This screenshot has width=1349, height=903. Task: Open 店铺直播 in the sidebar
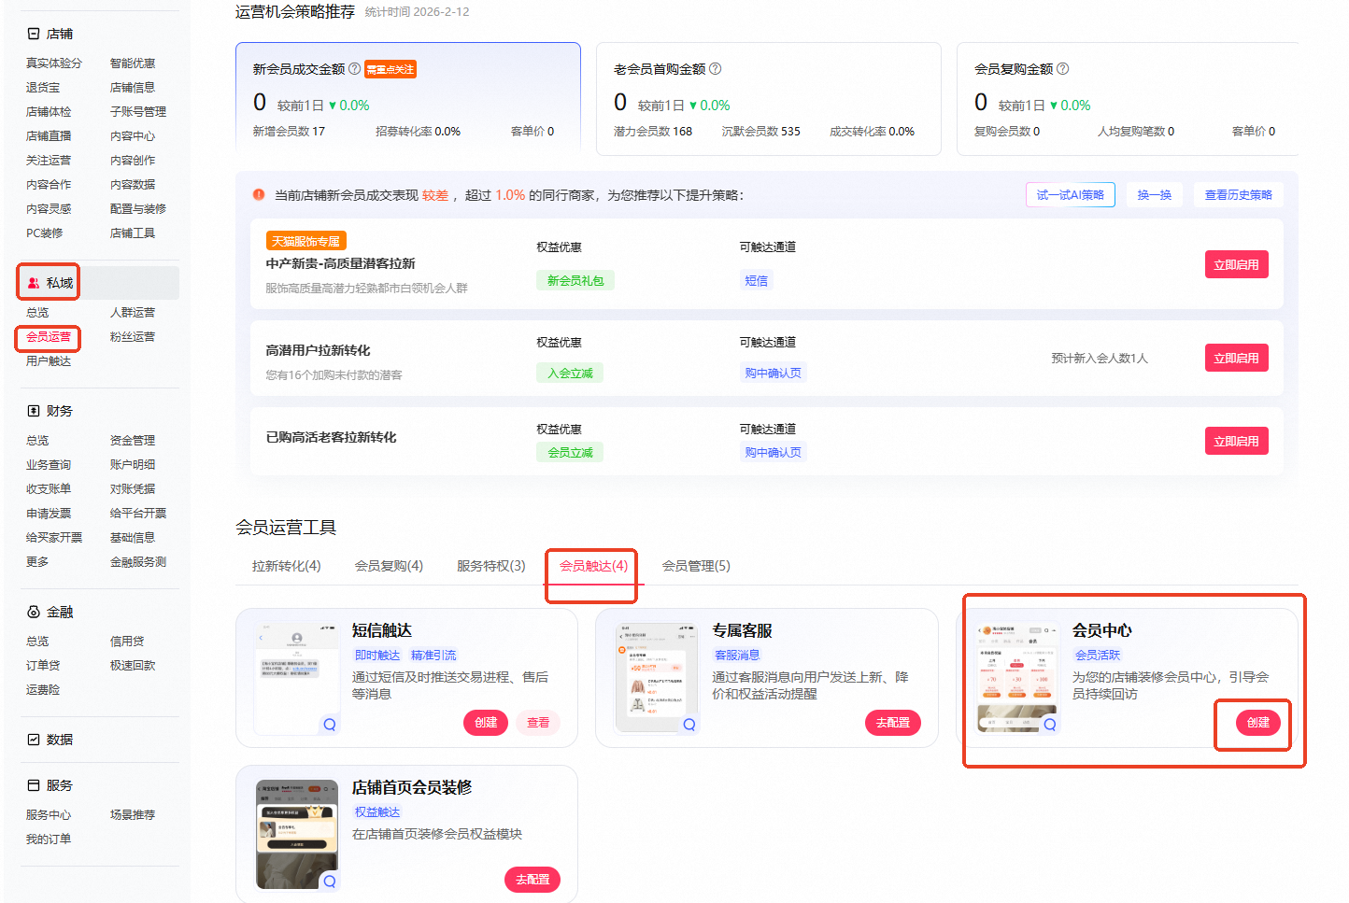point(49,136)
